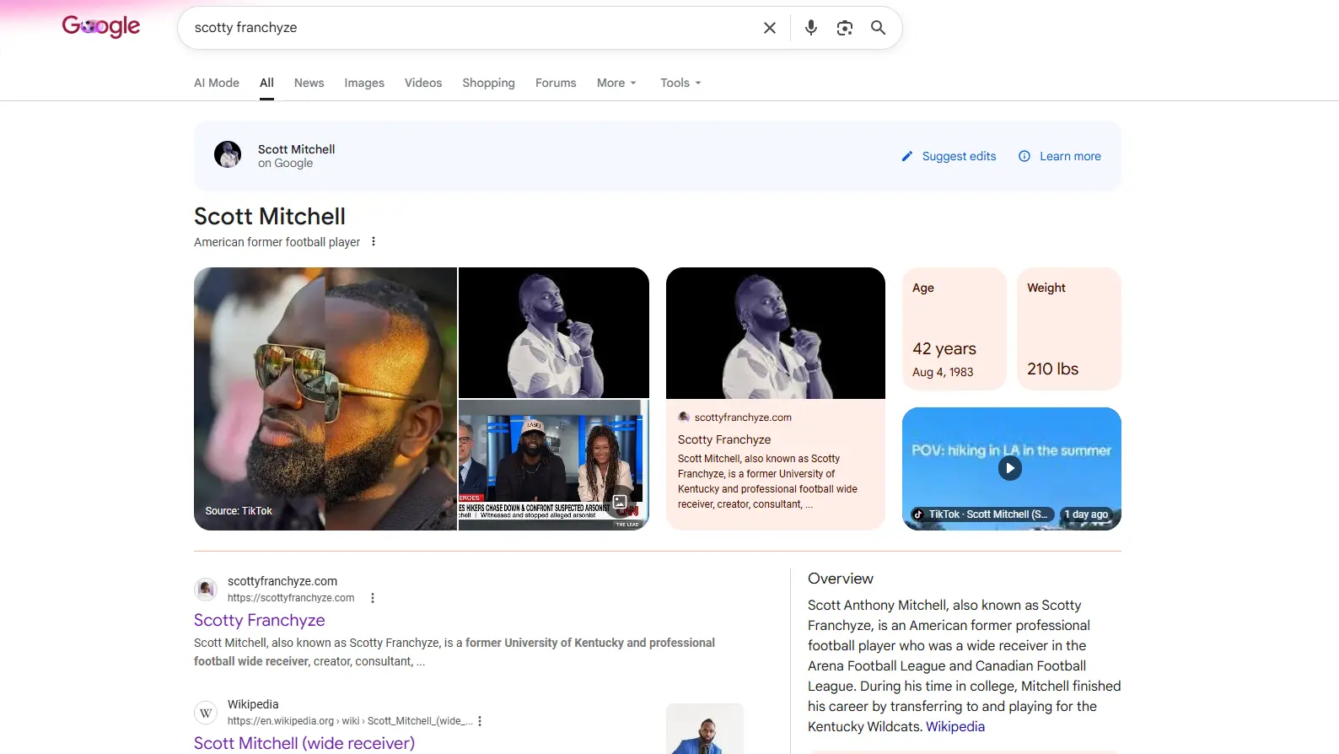Viewport: 1339px width, 754px height.
Task: Open the large TikTok-sourced sunglasses photo
Action: click(x=325, y=399)
